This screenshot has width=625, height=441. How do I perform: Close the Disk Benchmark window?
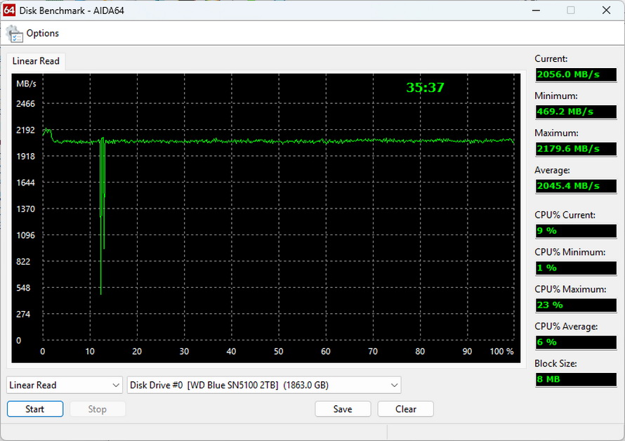coord(606,10)
